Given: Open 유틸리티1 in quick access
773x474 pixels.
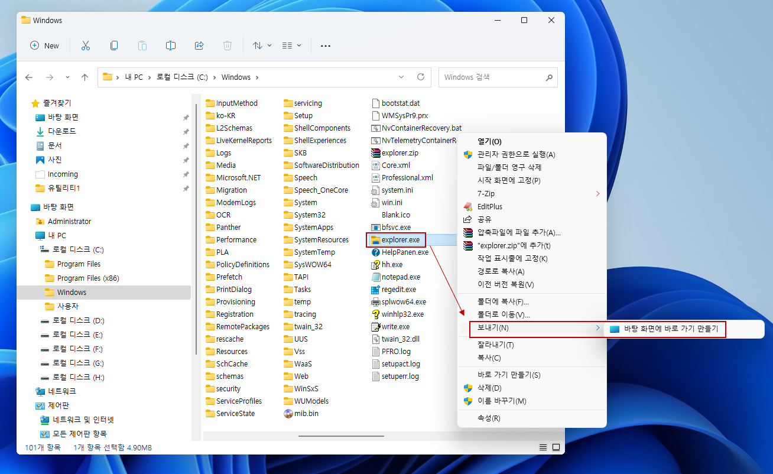Looking at the screenshot, I should [64, 189].
